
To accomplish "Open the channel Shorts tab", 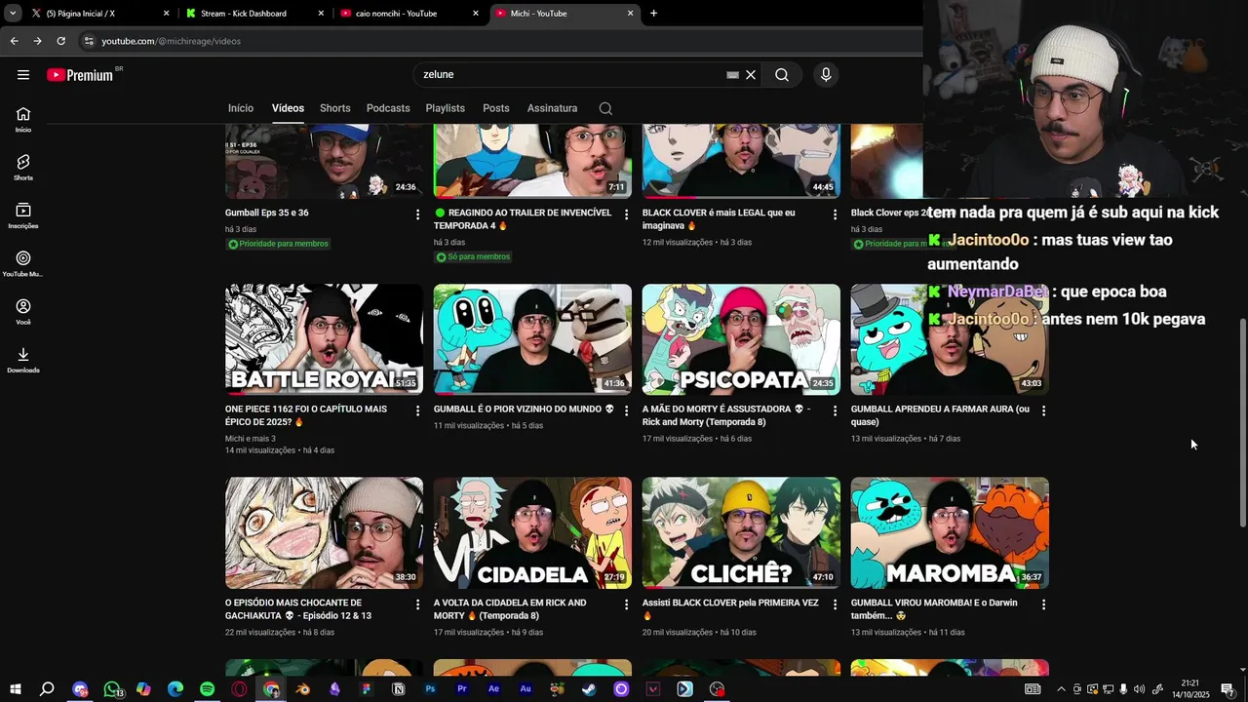I will click(334, 108).
